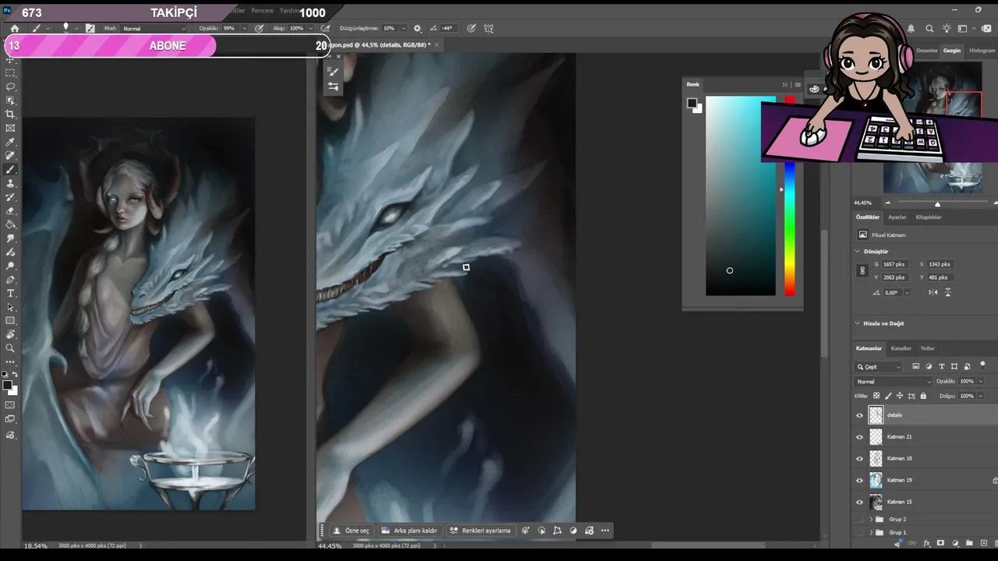The width and height of the screenshot is (998, 561).
Task: Close the document tab
Action: (437, 45)
